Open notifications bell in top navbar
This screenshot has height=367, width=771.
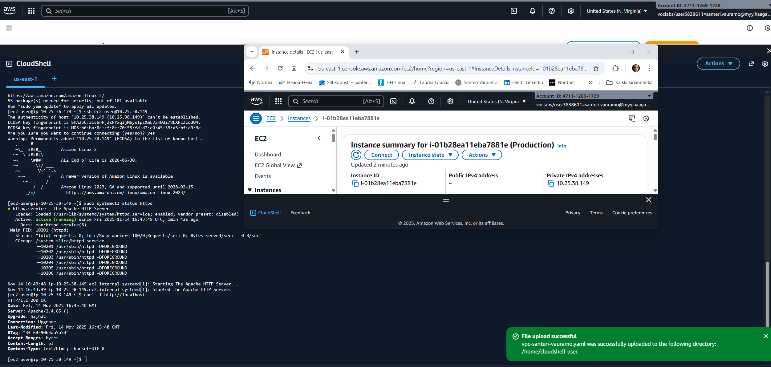coord(533,11)
